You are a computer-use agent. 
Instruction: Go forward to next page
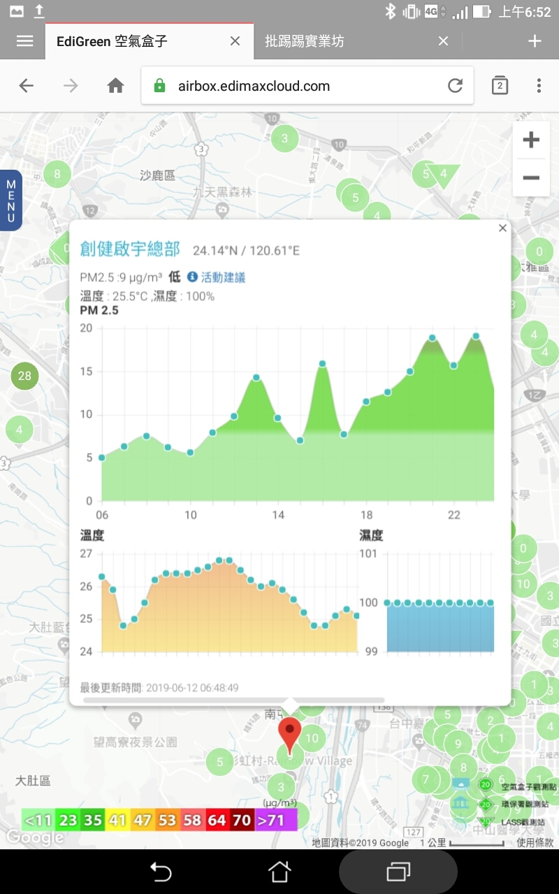pyautogui.click(x=71, y=86)
